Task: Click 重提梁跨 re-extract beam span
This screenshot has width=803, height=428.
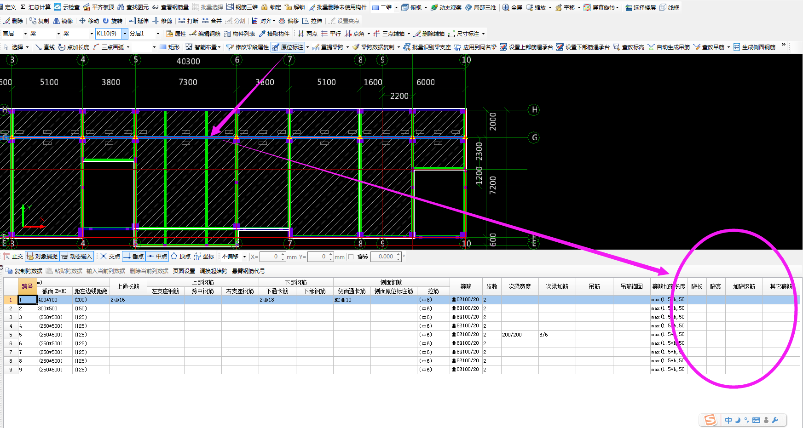Action: point(328,47)
